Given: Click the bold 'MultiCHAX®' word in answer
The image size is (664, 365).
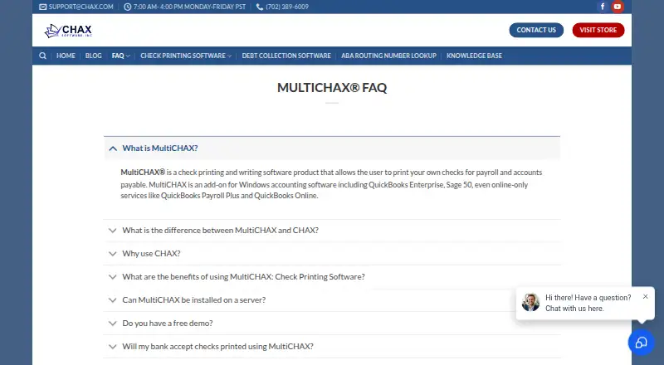Looking at the screenshot, I should [x=143, y=173].
